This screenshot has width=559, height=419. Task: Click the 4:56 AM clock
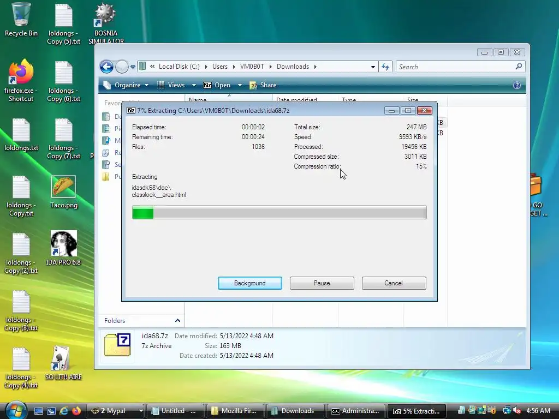coord(538,411)
